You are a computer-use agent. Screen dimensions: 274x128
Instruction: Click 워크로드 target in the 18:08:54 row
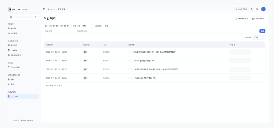(x=106, y=61)
